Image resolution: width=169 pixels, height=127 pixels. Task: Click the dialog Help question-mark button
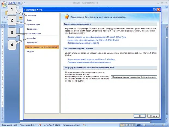pos(155,10)
